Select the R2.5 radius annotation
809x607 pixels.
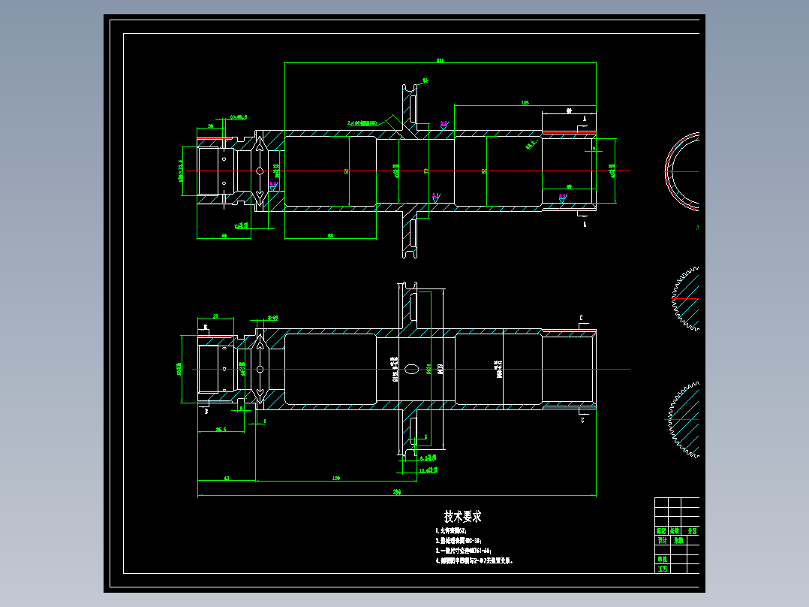531,145
